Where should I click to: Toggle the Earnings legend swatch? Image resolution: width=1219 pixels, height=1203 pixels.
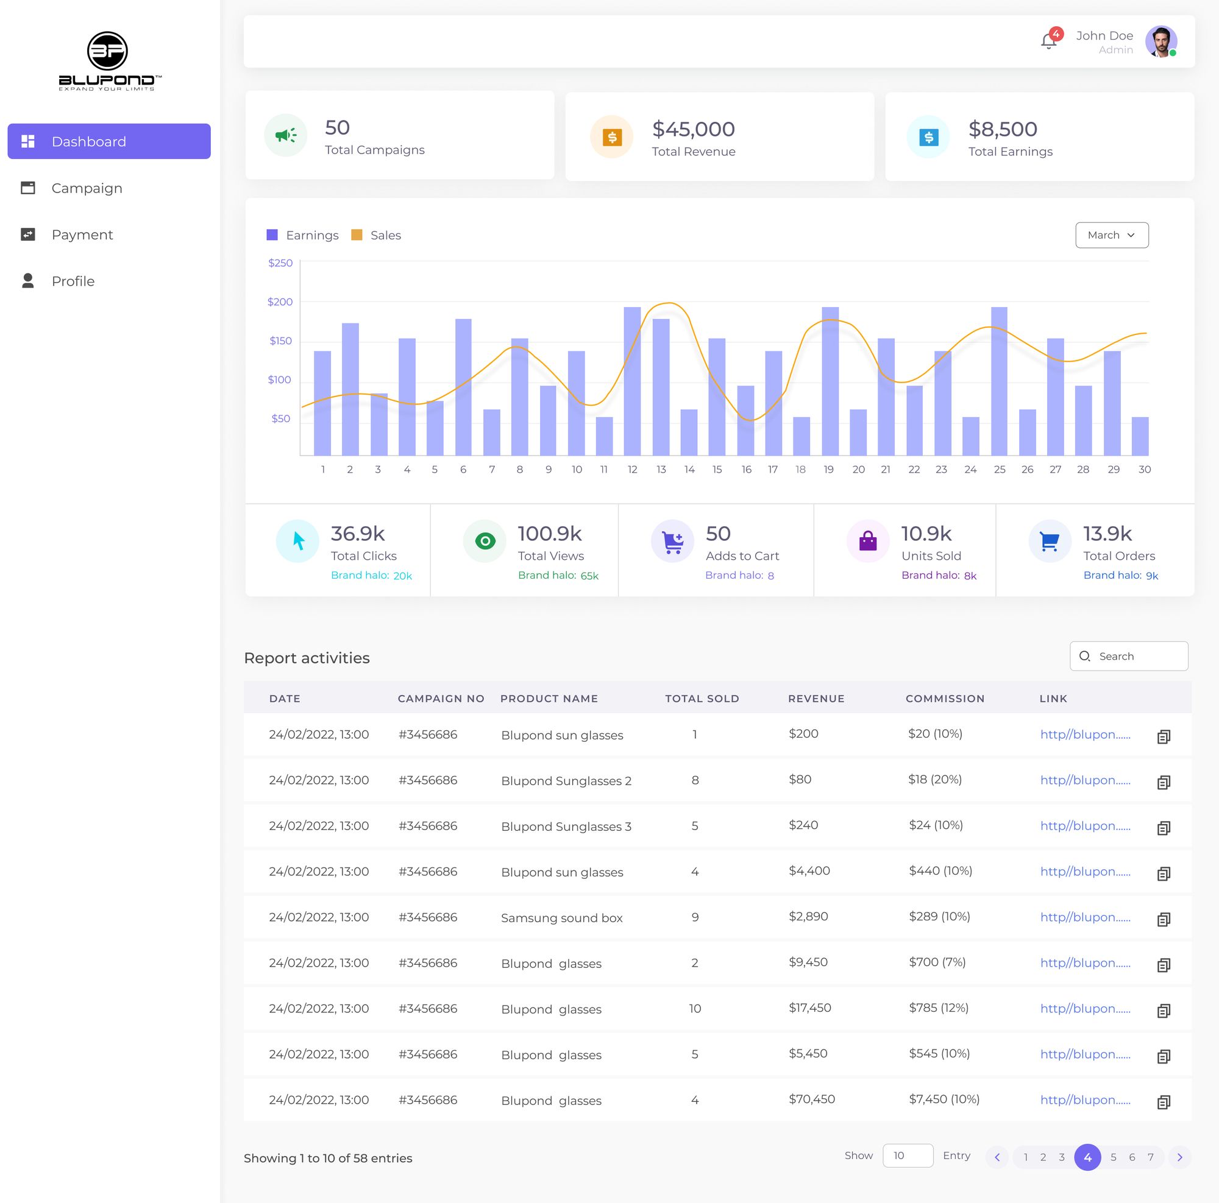[272, 235]
